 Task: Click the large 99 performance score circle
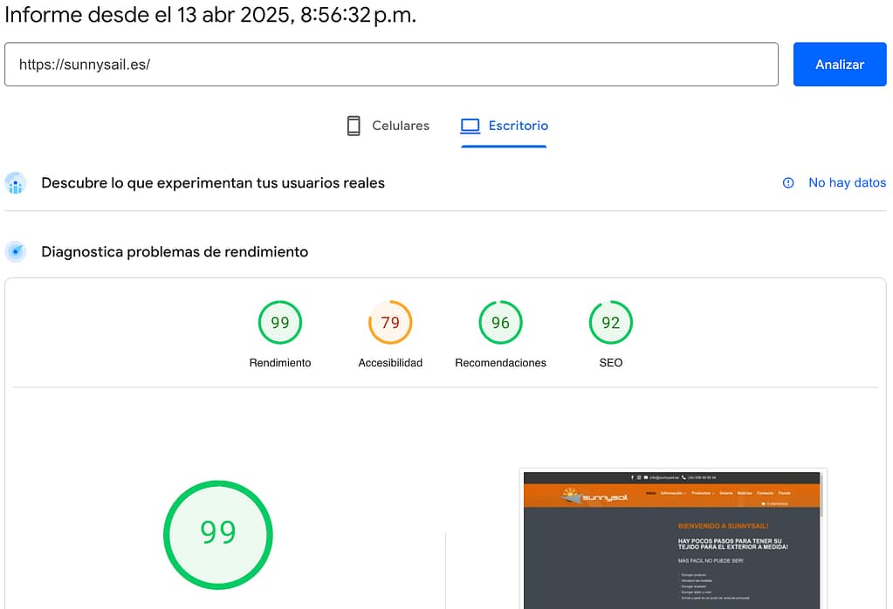218,533
